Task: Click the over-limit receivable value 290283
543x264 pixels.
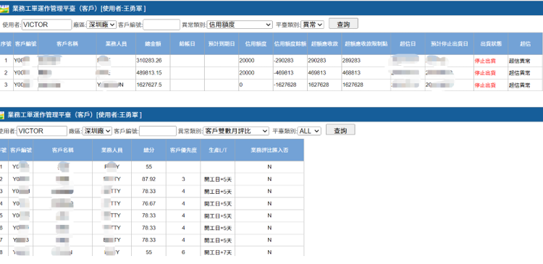Action: [317, 61]
